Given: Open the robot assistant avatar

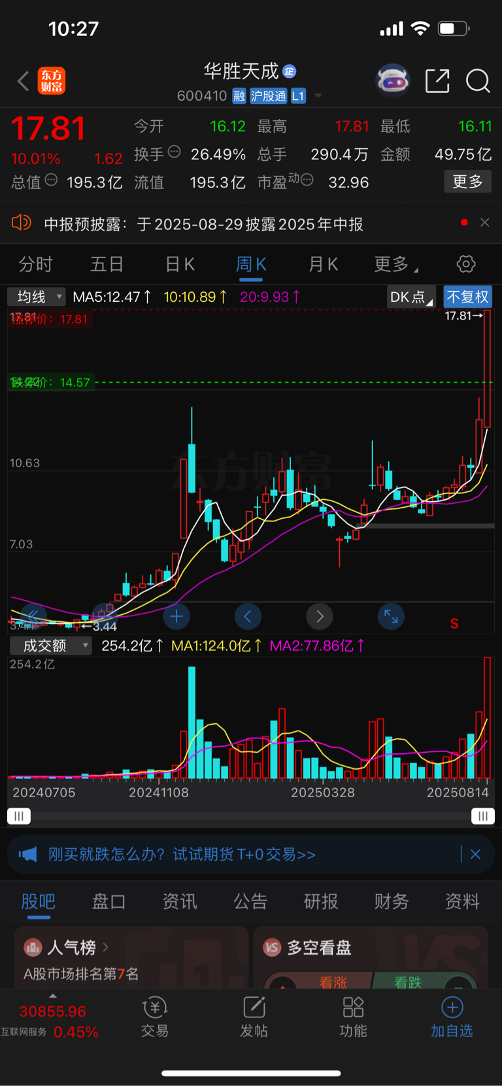Looking at the screenshot, I should click(x=392, y=80).
